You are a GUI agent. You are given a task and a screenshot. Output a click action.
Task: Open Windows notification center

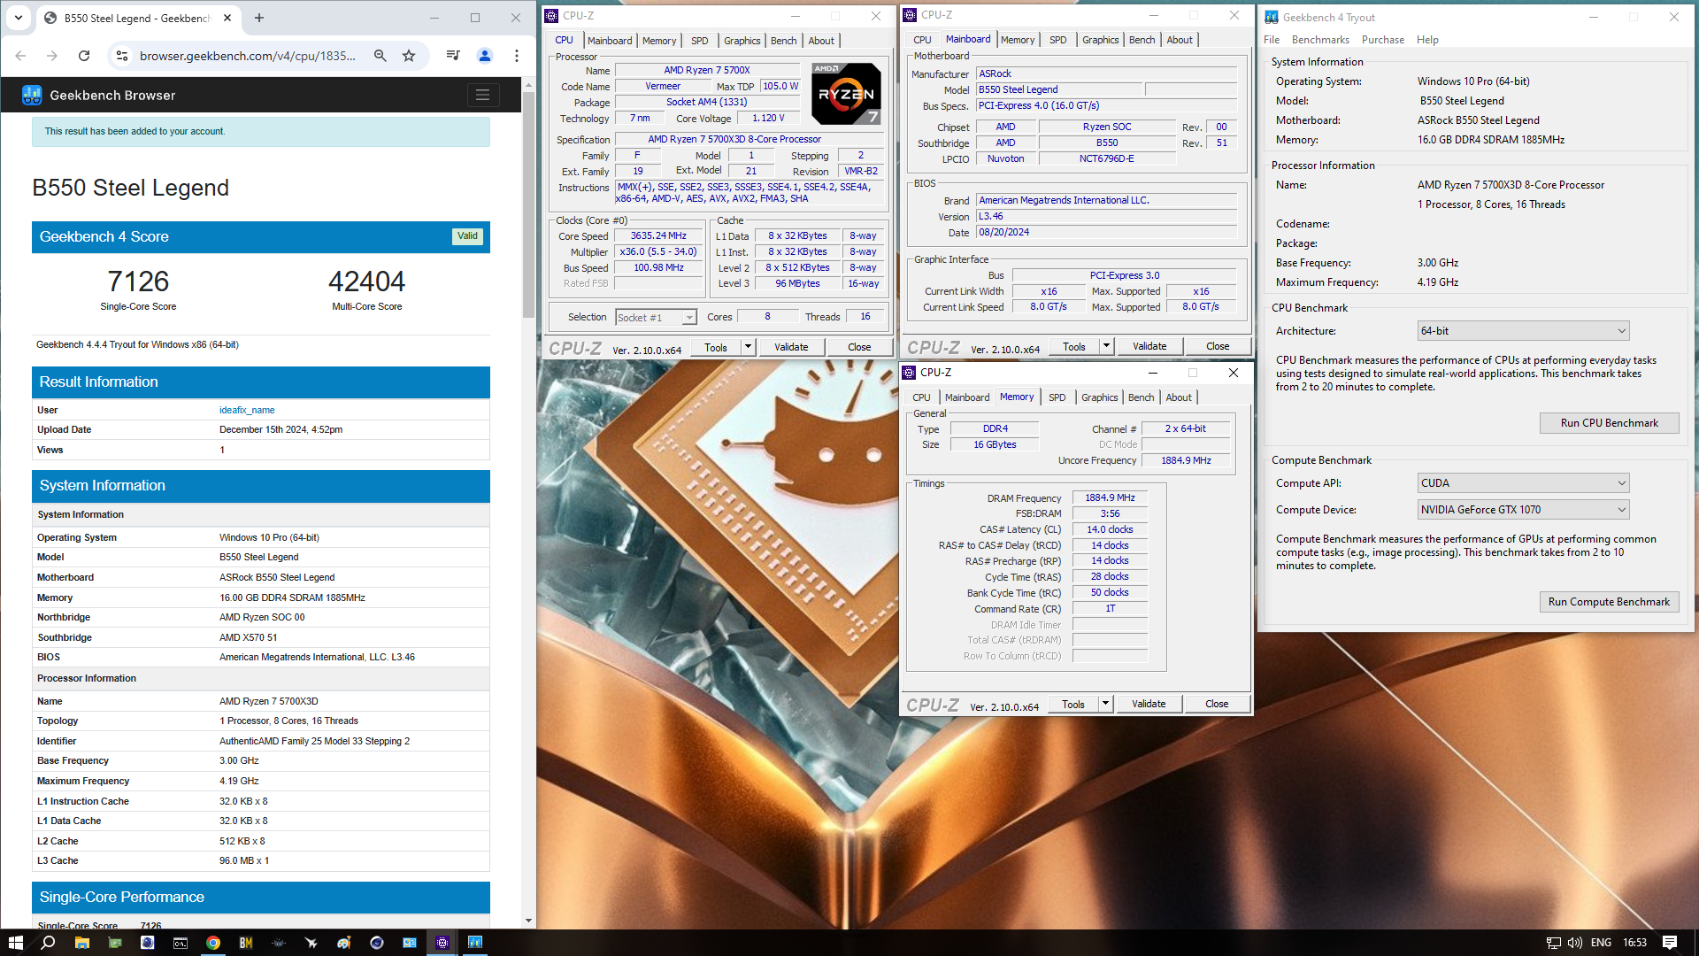(x=1670, y=943)
